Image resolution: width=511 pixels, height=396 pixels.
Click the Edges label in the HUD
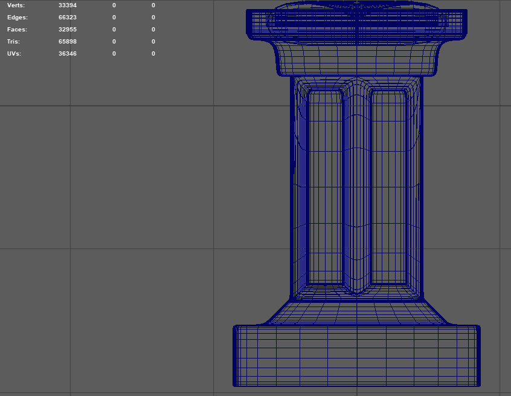click(18, 18)
